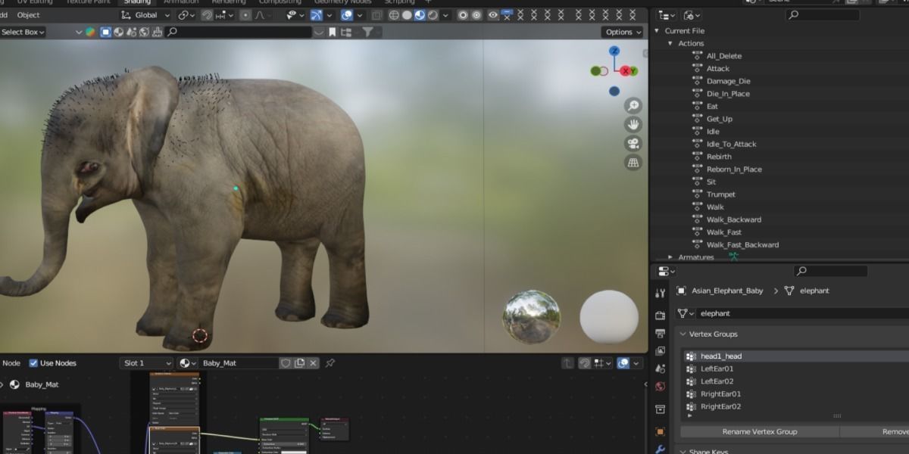Click the Remove button under Vertex Groups
Image resolution: width=909 pixels, height=454 pixels.
[875, 431]
